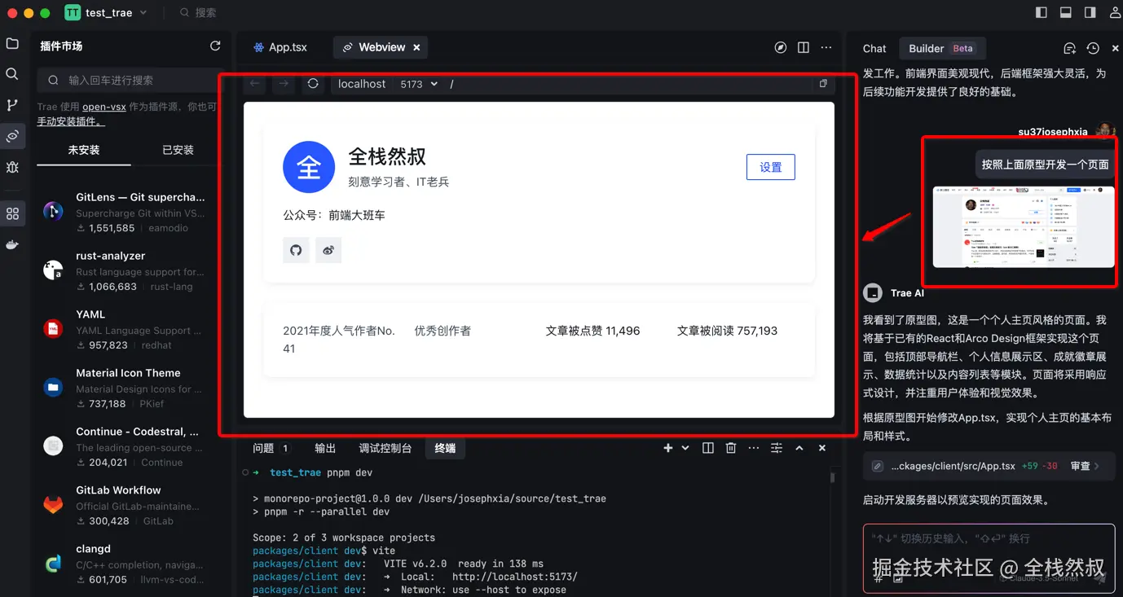Screen dimensions: 1123x597
Task: Open the Docker whale icon in activity bar
Action: [x=12, y=244]
